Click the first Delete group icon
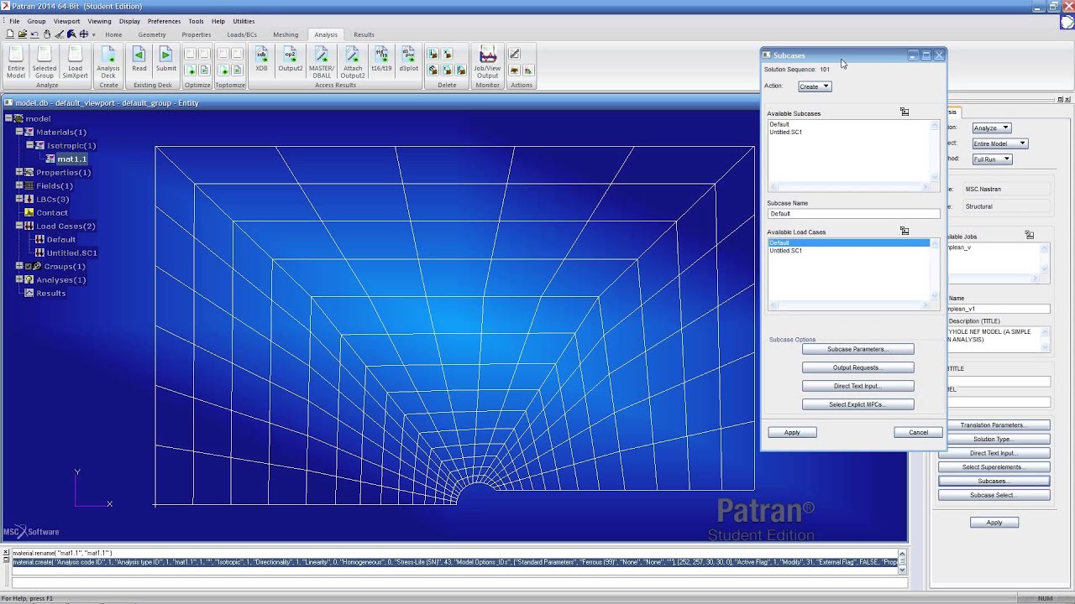This screenshot has height=604, width=1075. 433,55
